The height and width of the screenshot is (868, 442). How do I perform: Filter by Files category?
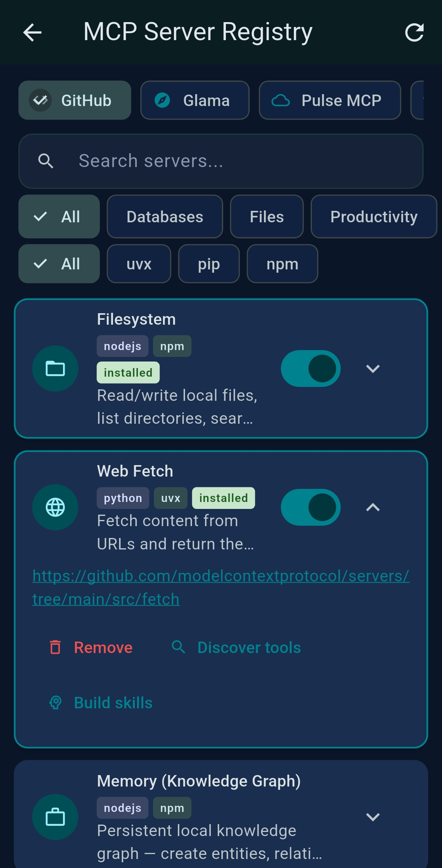point(267,217)
